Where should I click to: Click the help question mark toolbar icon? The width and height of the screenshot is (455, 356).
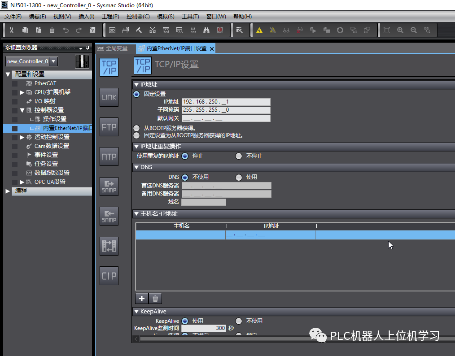click(92, 30)
